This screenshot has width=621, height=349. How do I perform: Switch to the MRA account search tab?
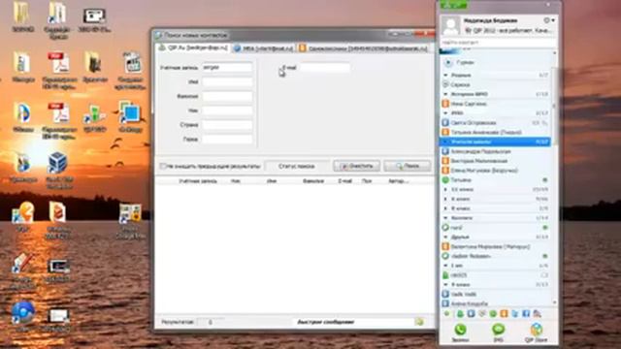(x=264, y=48)
